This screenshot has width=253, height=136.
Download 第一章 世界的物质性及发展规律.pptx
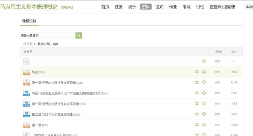(204, 82)
